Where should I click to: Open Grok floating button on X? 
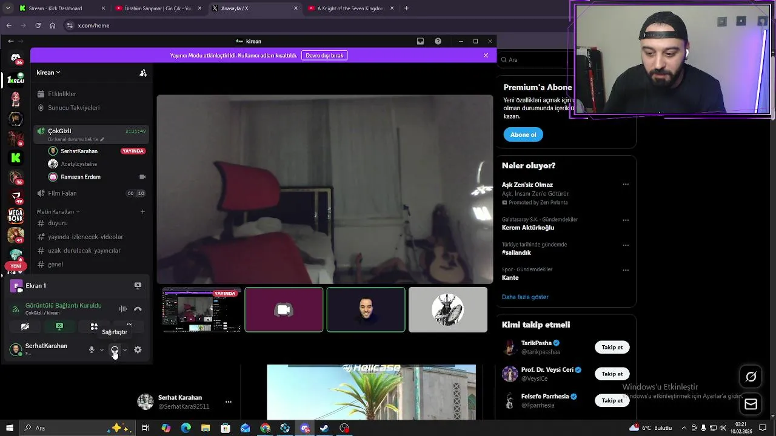[751, 377]
